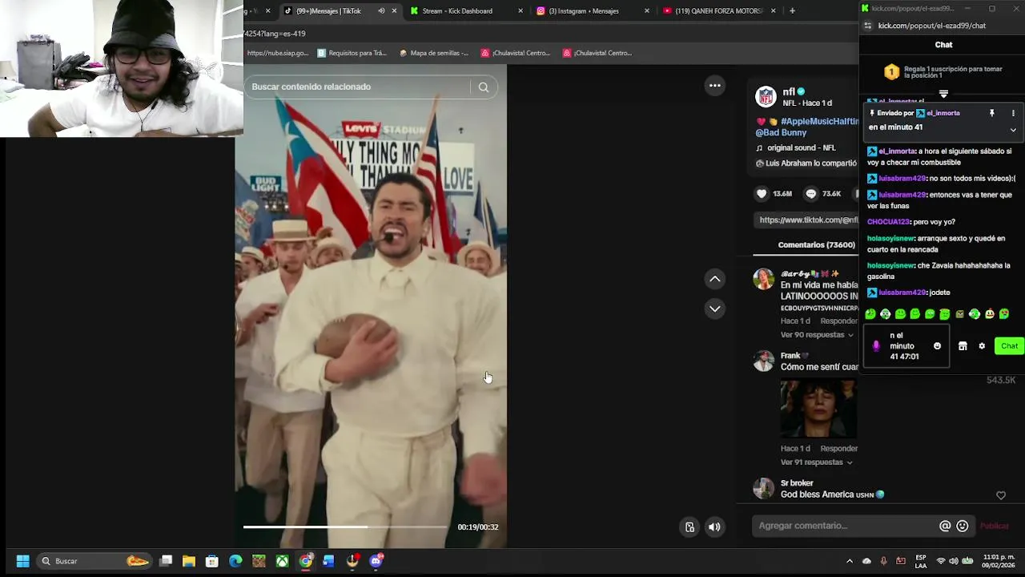Screen dimensions: 1025x577
Task: Open the Chrome taskbar icon
Action: [306, 561]
